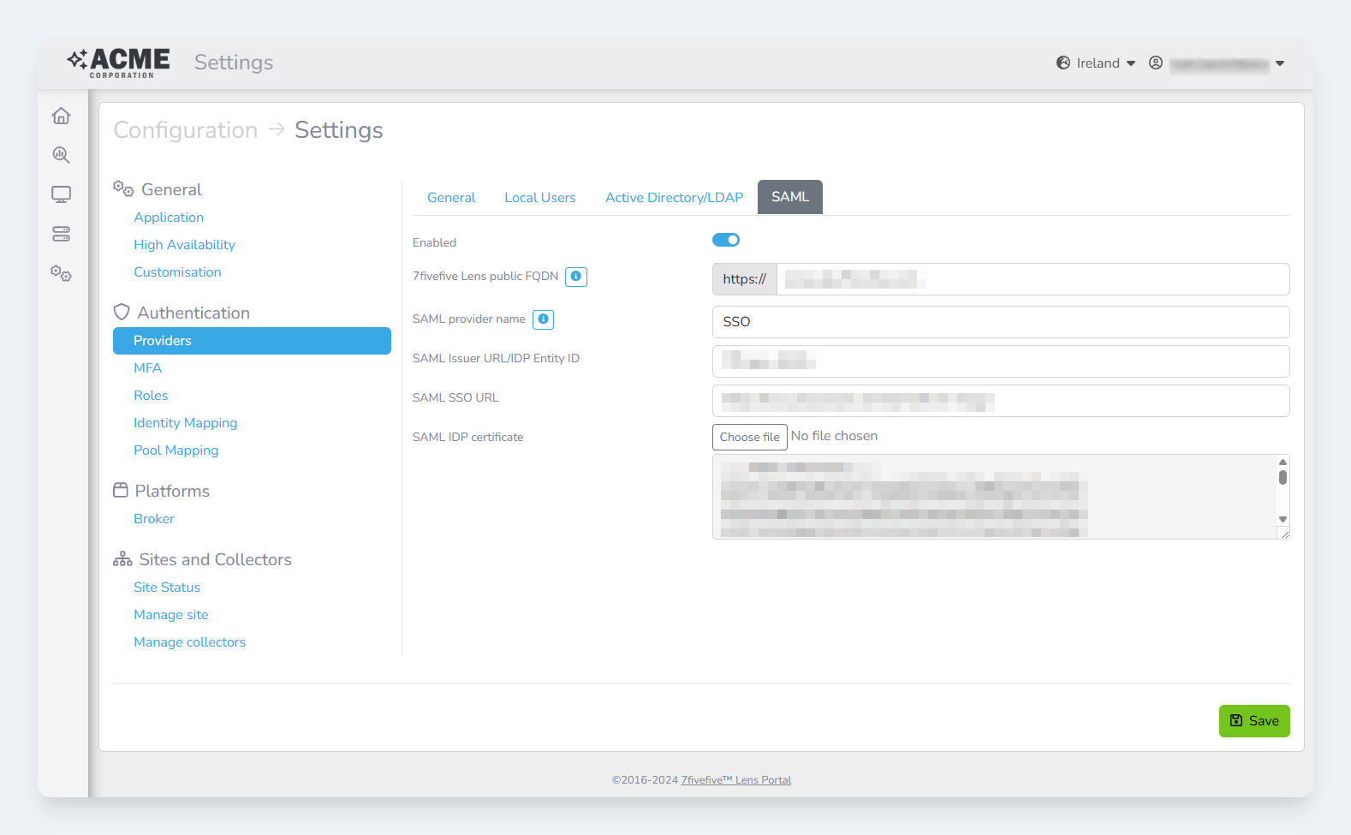Viewport: 1351px width, 835px height.
Task: Click the certificate textarea scrollbar down arrow
Action: click(x=1283, y=519)
